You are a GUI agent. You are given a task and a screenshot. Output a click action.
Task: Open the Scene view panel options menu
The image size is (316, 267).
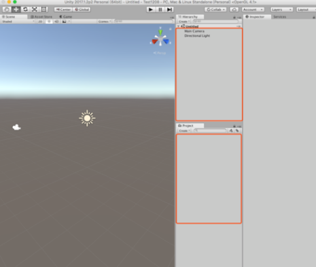172,18
